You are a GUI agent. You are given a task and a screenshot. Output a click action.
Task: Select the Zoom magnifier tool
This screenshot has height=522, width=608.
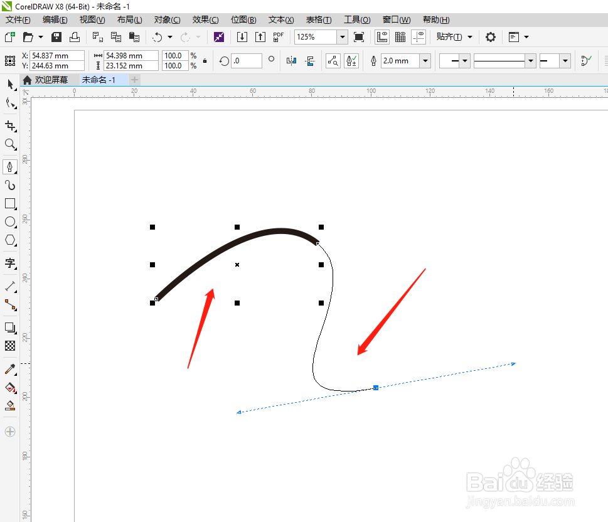point(10,144)
